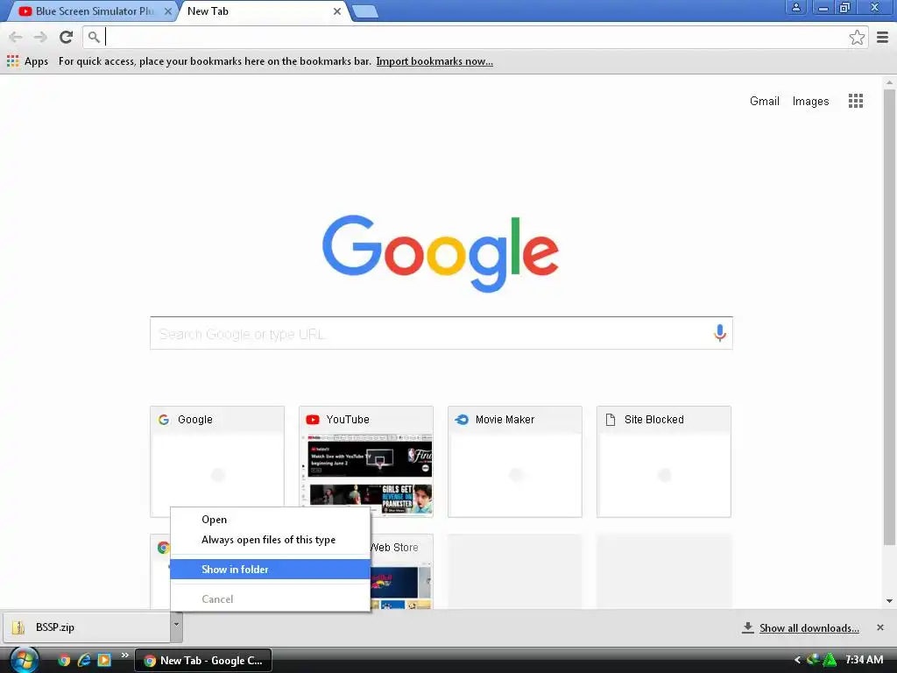Image resolution: width=897 pixels, height=673 pixels.
Task: Click the Chrome user profile icon
Action: click(795, 7)
